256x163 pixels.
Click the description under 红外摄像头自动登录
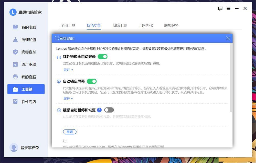click(112, 63)
